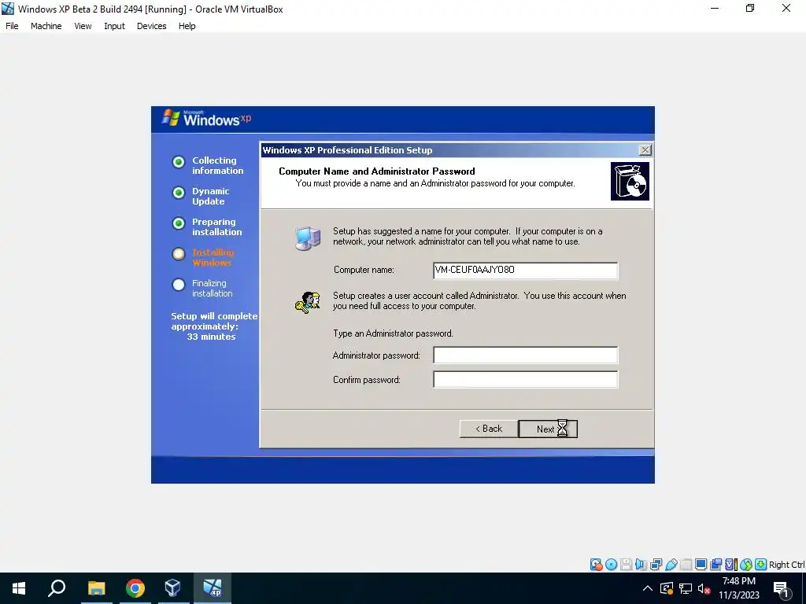Click 'Type an Administrator password.' text
This screenshot has height=604, width=806.
[394, 333]
